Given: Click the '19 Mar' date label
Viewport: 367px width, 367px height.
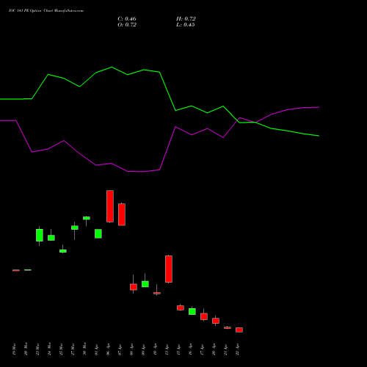Looking at the screenshot, I should pos(14,349).
